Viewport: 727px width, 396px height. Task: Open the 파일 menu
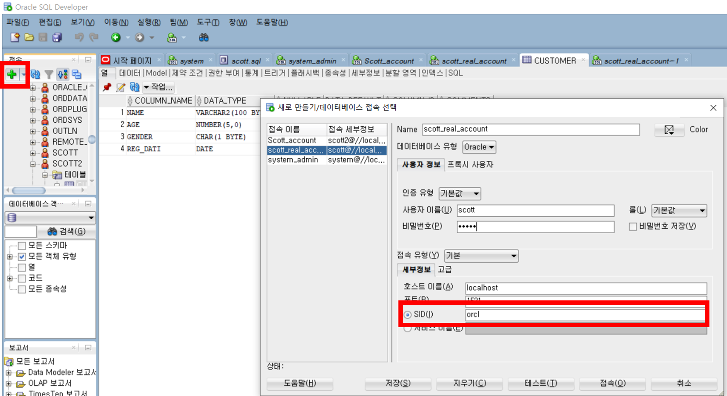[x=18, y=22]
